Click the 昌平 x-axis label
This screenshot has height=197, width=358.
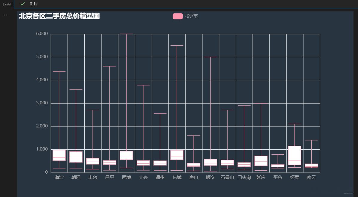[x=109, y=177]
